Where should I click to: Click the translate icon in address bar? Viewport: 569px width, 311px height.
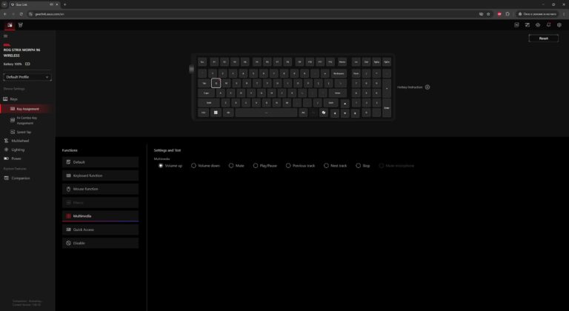481,14
